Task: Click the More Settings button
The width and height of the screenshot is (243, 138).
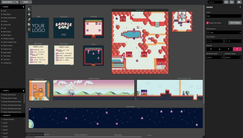Action: (235, 23)
